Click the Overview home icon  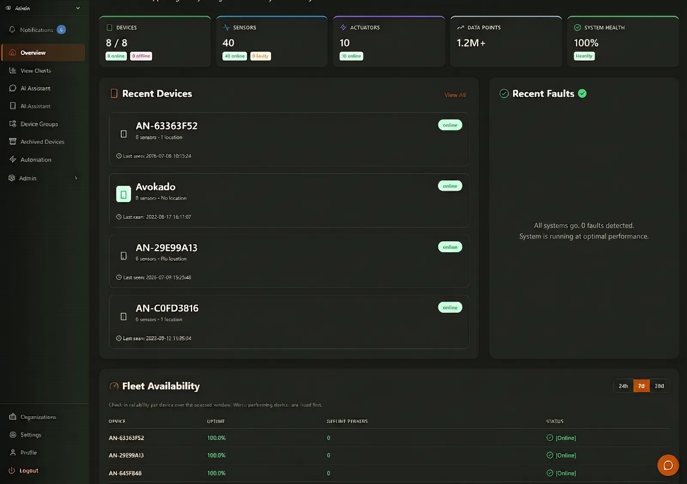click(12, 52)
